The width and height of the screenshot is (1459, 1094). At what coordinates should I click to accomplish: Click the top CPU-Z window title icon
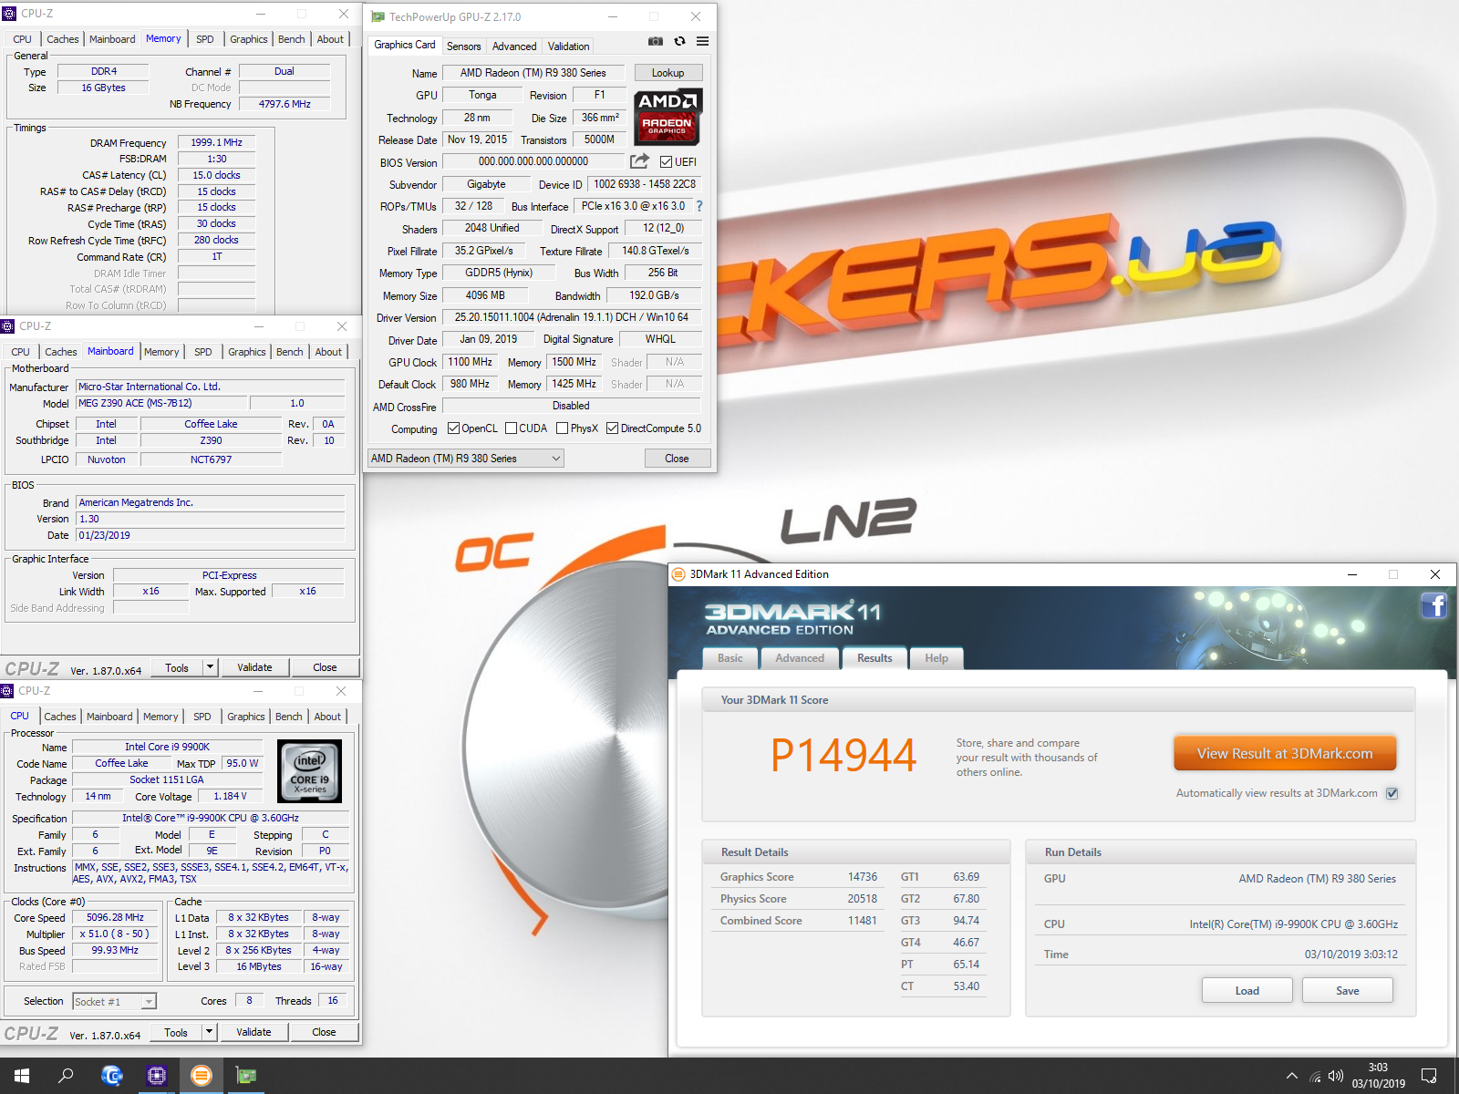[9, 14]
